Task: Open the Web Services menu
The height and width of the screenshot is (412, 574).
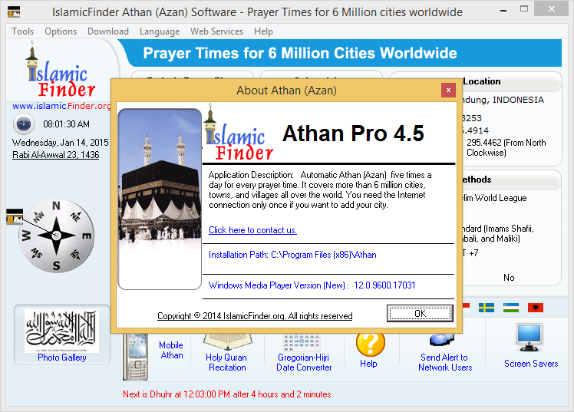Action: (x=216, y=31)
